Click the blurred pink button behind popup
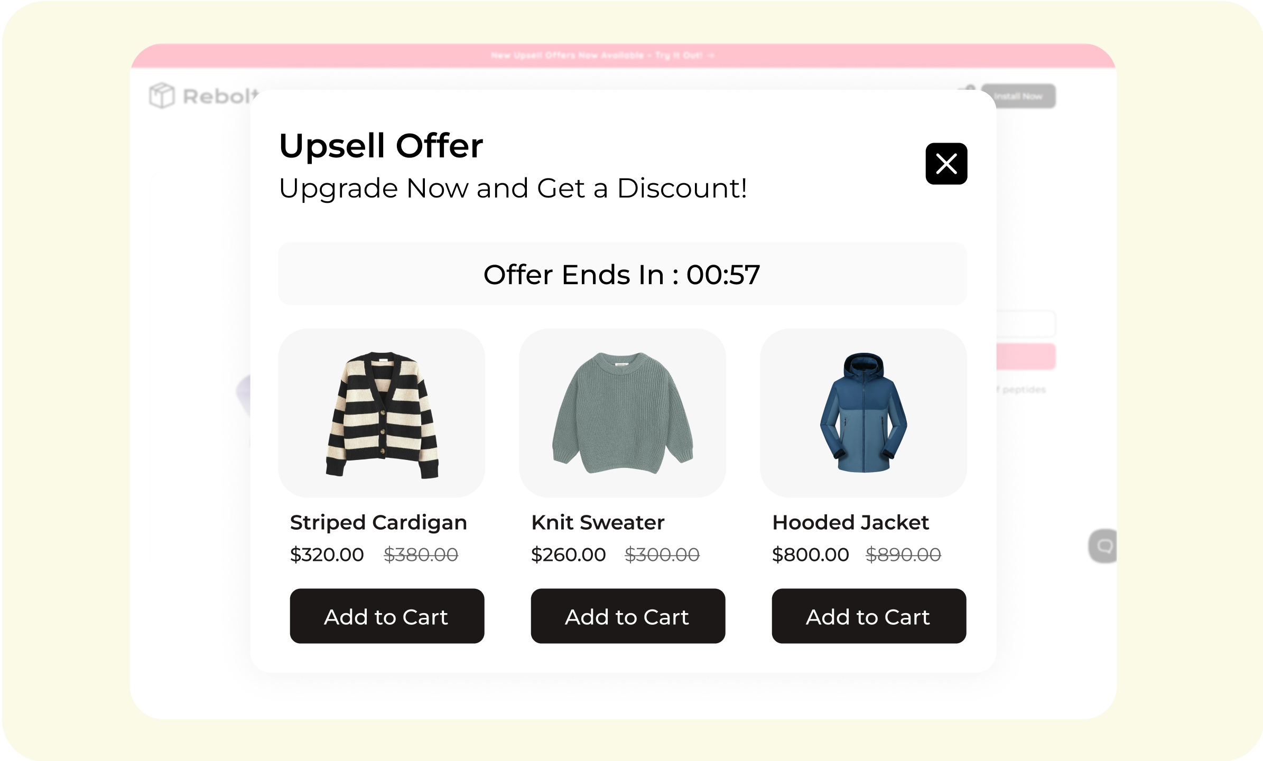The image size is (1263, 761). pos(1026,356)
